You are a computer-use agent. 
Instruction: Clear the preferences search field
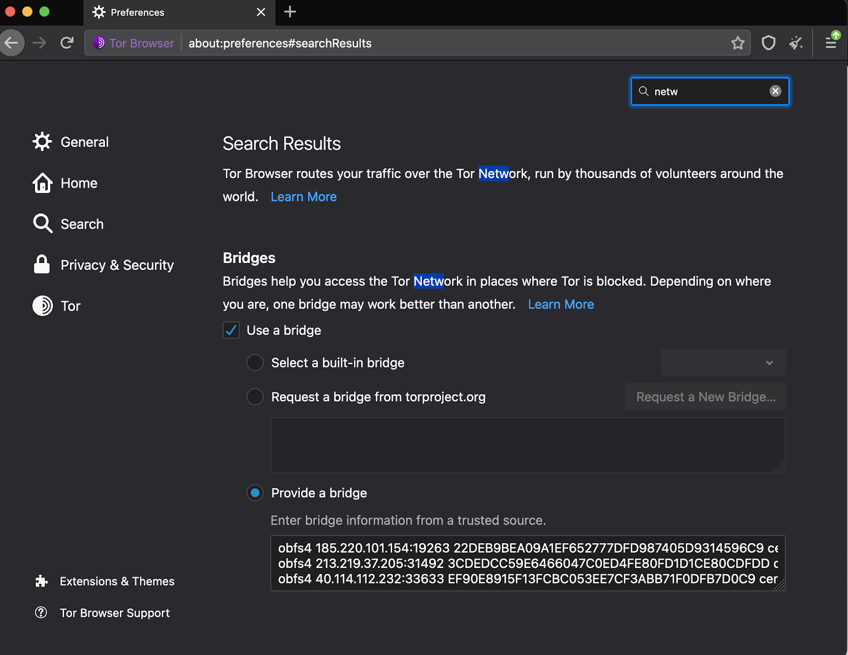click(775, 91)
